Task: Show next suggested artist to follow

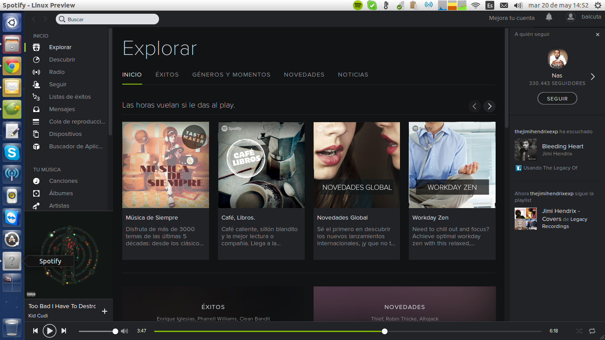Action: click(x=593, y=77)
